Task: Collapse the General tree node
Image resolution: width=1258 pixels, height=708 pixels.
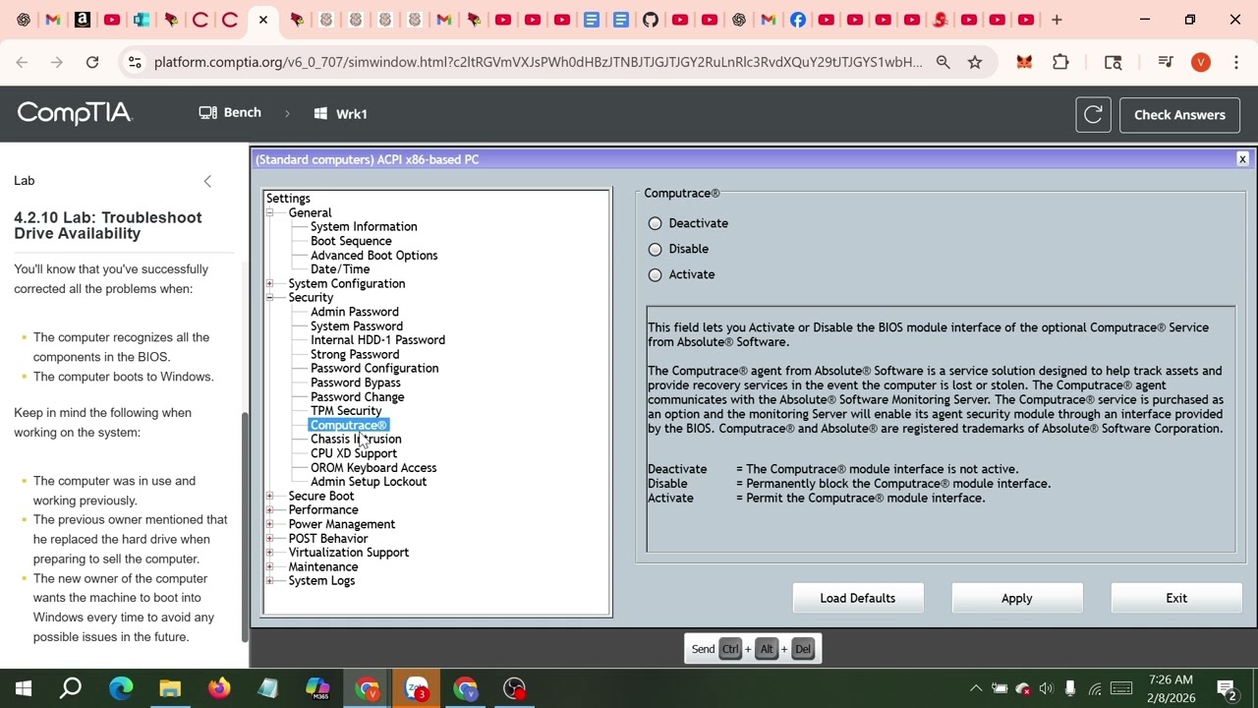Action: tap(269, 212)
